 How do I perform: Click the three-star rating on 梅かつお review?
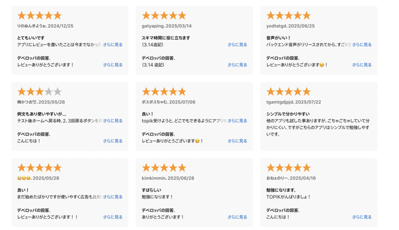tap(40, 92)
